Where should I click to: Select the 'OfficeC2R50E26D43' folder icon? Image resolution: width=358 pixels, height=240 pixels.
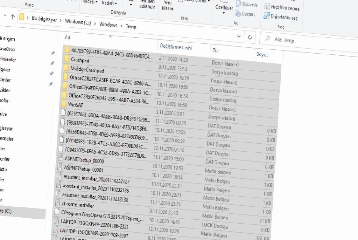click(64, 94)
